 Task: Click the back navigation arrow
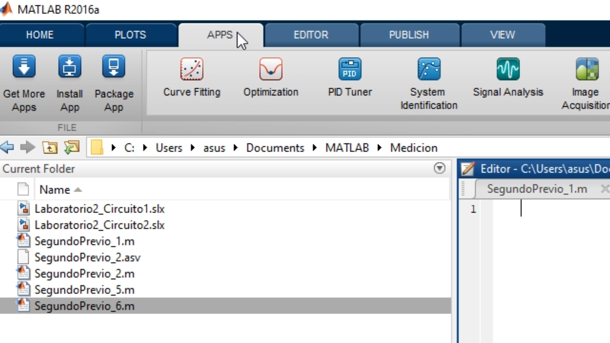pos(7,147)
